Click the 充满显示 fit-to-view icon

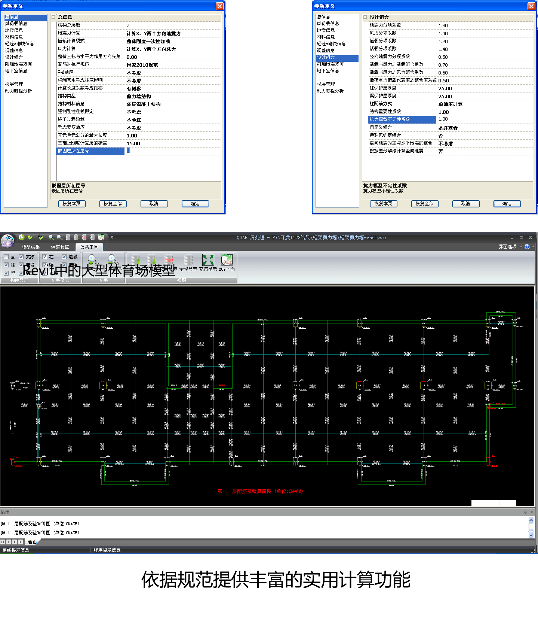pos(208,260)
